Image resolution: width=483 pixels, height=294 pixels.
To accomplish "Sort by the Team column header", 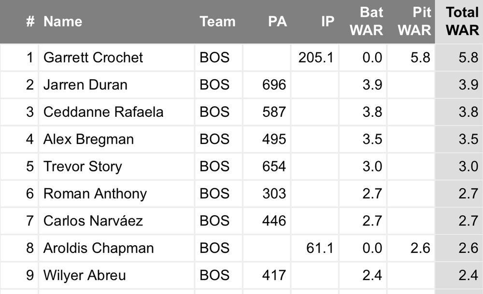I will pyautogui.click(x=217, y=22).
